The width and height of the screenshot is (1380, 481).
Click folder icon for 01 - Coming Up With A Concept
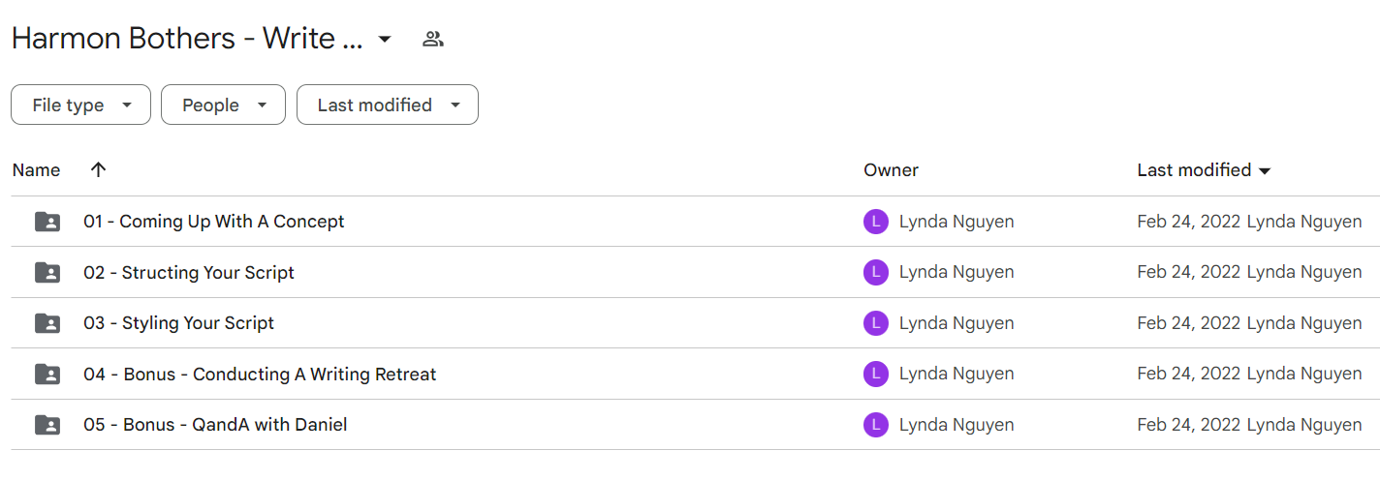coord(47,222)
